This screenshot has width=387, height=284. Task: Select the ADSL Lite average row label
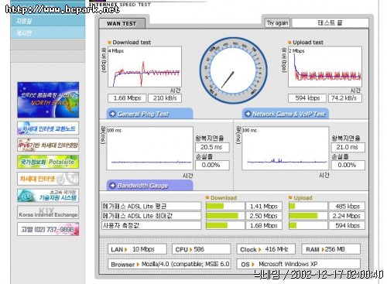[151, 206]
